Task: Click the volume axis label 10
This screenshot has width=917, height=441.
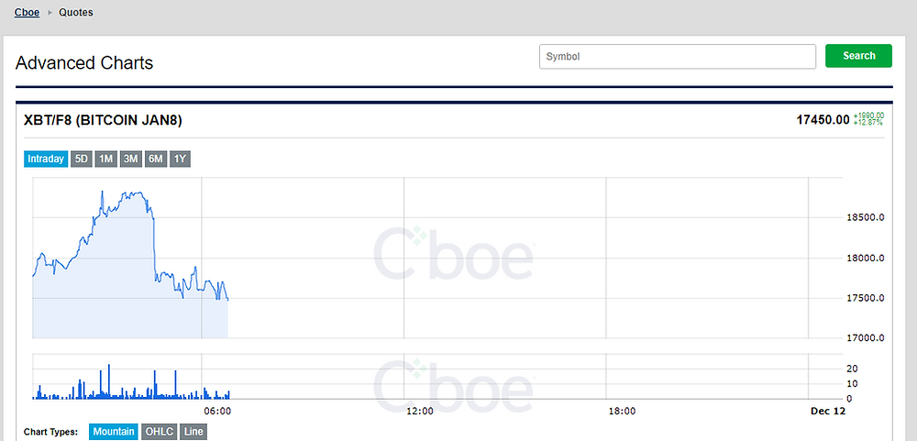Action: coord(852,383)
